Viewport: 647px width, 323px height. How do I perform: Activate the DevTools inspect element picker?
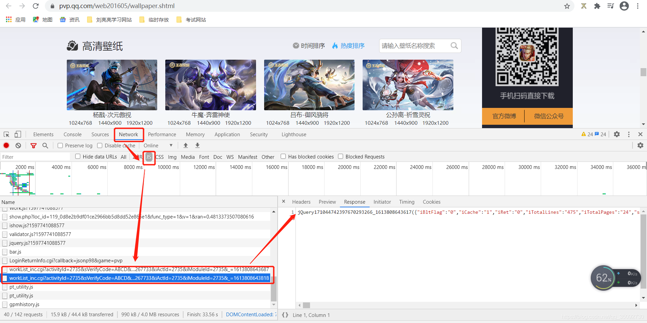click(6, 134)
